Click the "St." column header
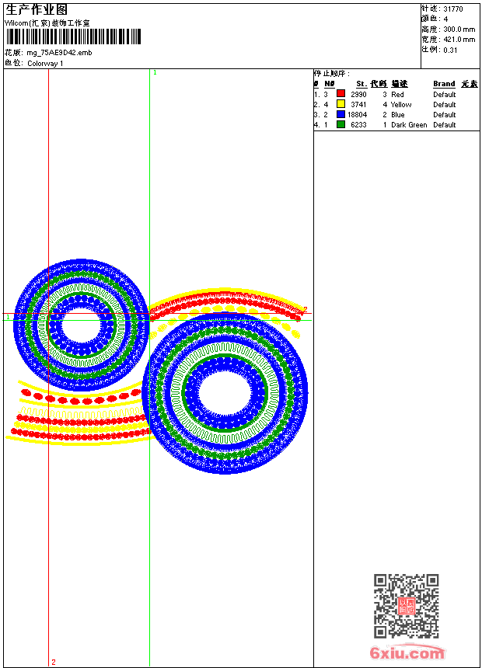This screenshot has width=482, height=668. 361,84
